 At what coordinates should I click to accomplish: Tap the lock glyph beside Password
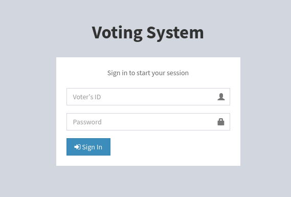pos(221,122)
